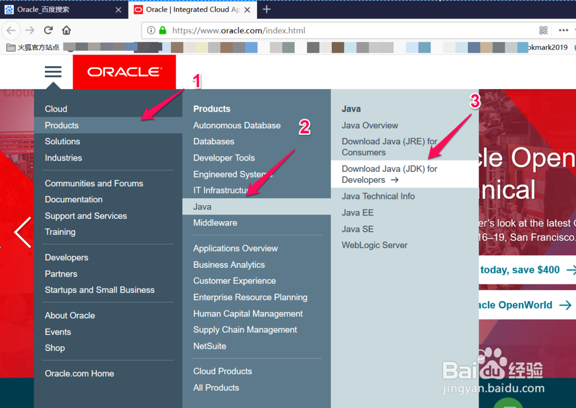
Task: Open the QR code icon in address bar
Action: [x=543, y=30]
